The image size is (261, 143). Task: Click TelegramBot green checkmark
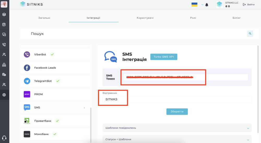pyautogui.click(x=58, y=81)
